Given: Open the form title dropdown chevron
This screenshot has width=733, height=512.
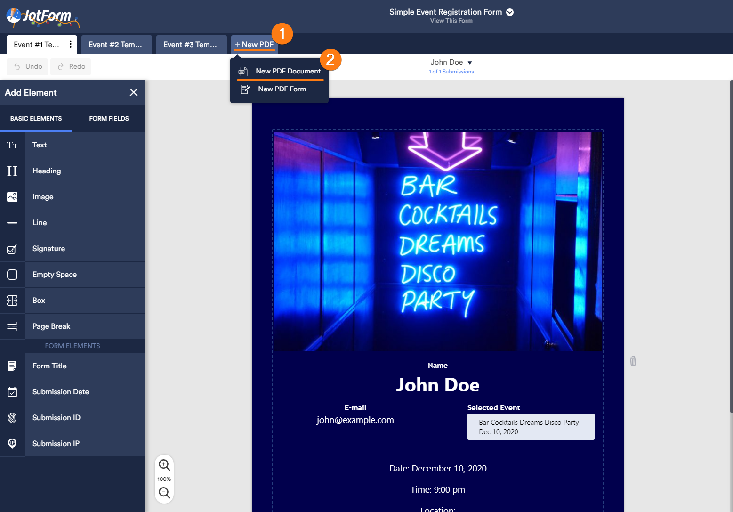Looking at the screenshot, I should (x=510, y=12).
